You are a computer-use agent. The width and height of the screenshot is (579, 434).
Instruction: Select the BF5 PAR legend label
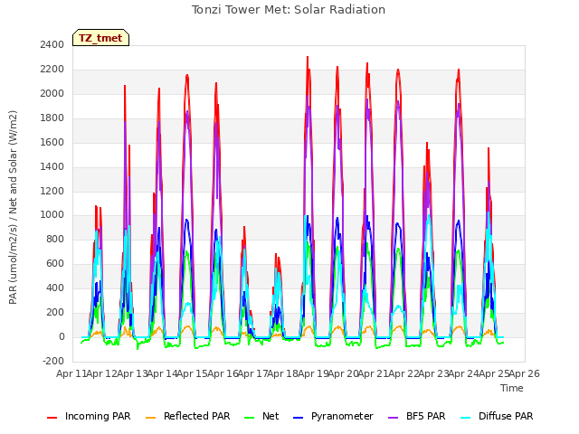426,416
